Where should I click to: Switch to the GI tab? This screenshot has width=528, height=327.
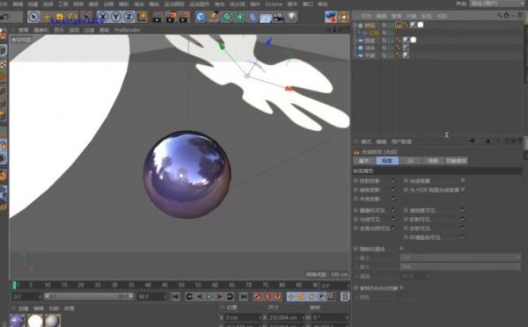[410, 161]
